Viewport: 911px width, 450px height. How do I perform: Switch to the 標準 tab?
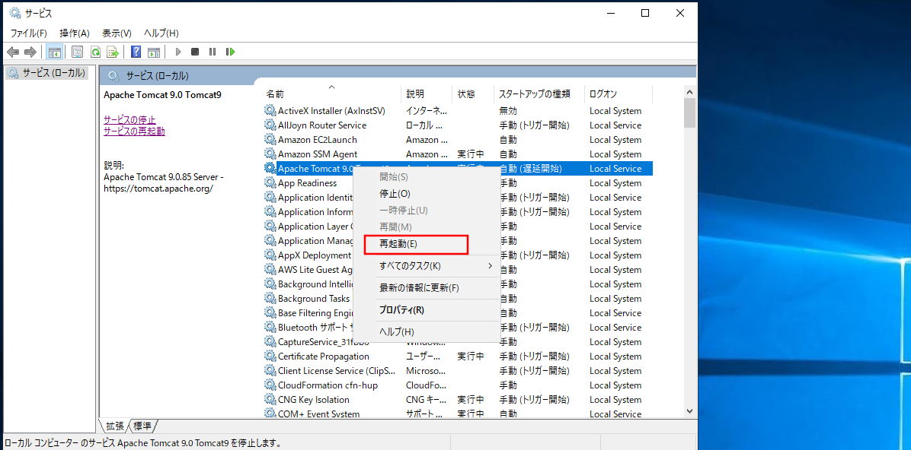pos(143,426)
